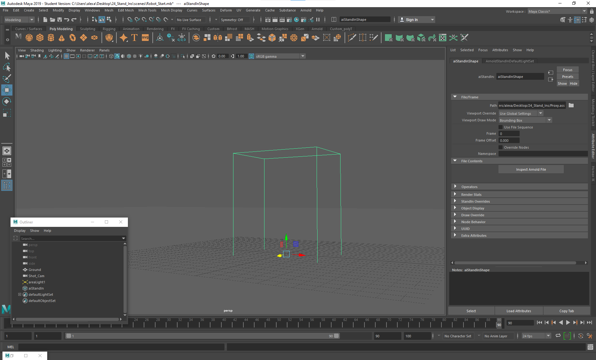The image size is (596, 360).
Task: Expand the Render Stats section
Action: 471,194
